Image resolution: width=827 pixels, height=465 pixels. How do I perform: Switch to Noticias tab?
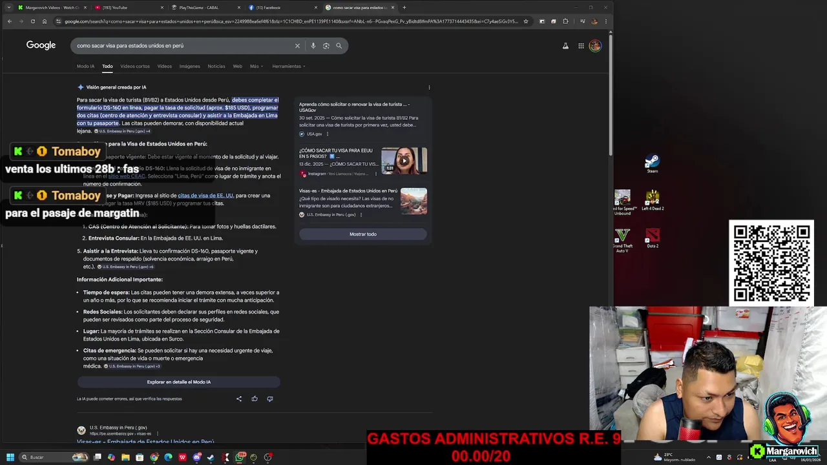[x=216, y=67]
